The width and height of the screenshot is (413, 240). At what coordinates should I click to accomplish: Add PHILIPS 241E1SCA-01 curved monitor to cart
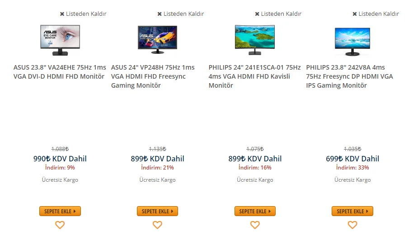pos(255,211)
